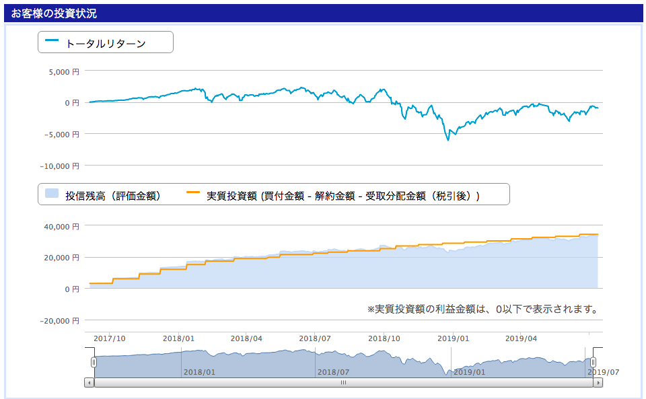
Task: Click the 2019/04 x-axis label
Action: 521,338
